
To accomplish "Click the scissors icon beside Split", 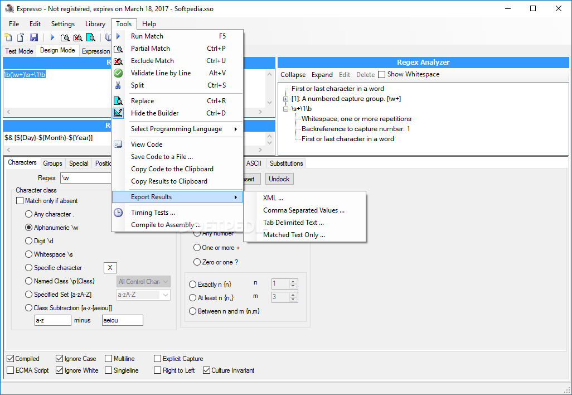I will point(118,85).
